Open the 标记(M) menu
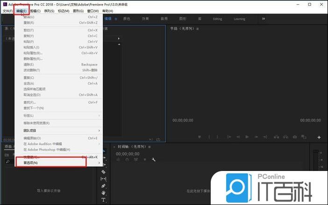This screenshot has height=205, width=328. [x=64, y=11]
